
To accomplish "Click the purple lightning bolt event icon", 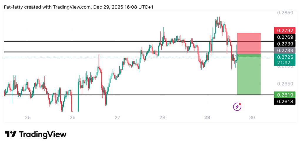I will 237,107.
